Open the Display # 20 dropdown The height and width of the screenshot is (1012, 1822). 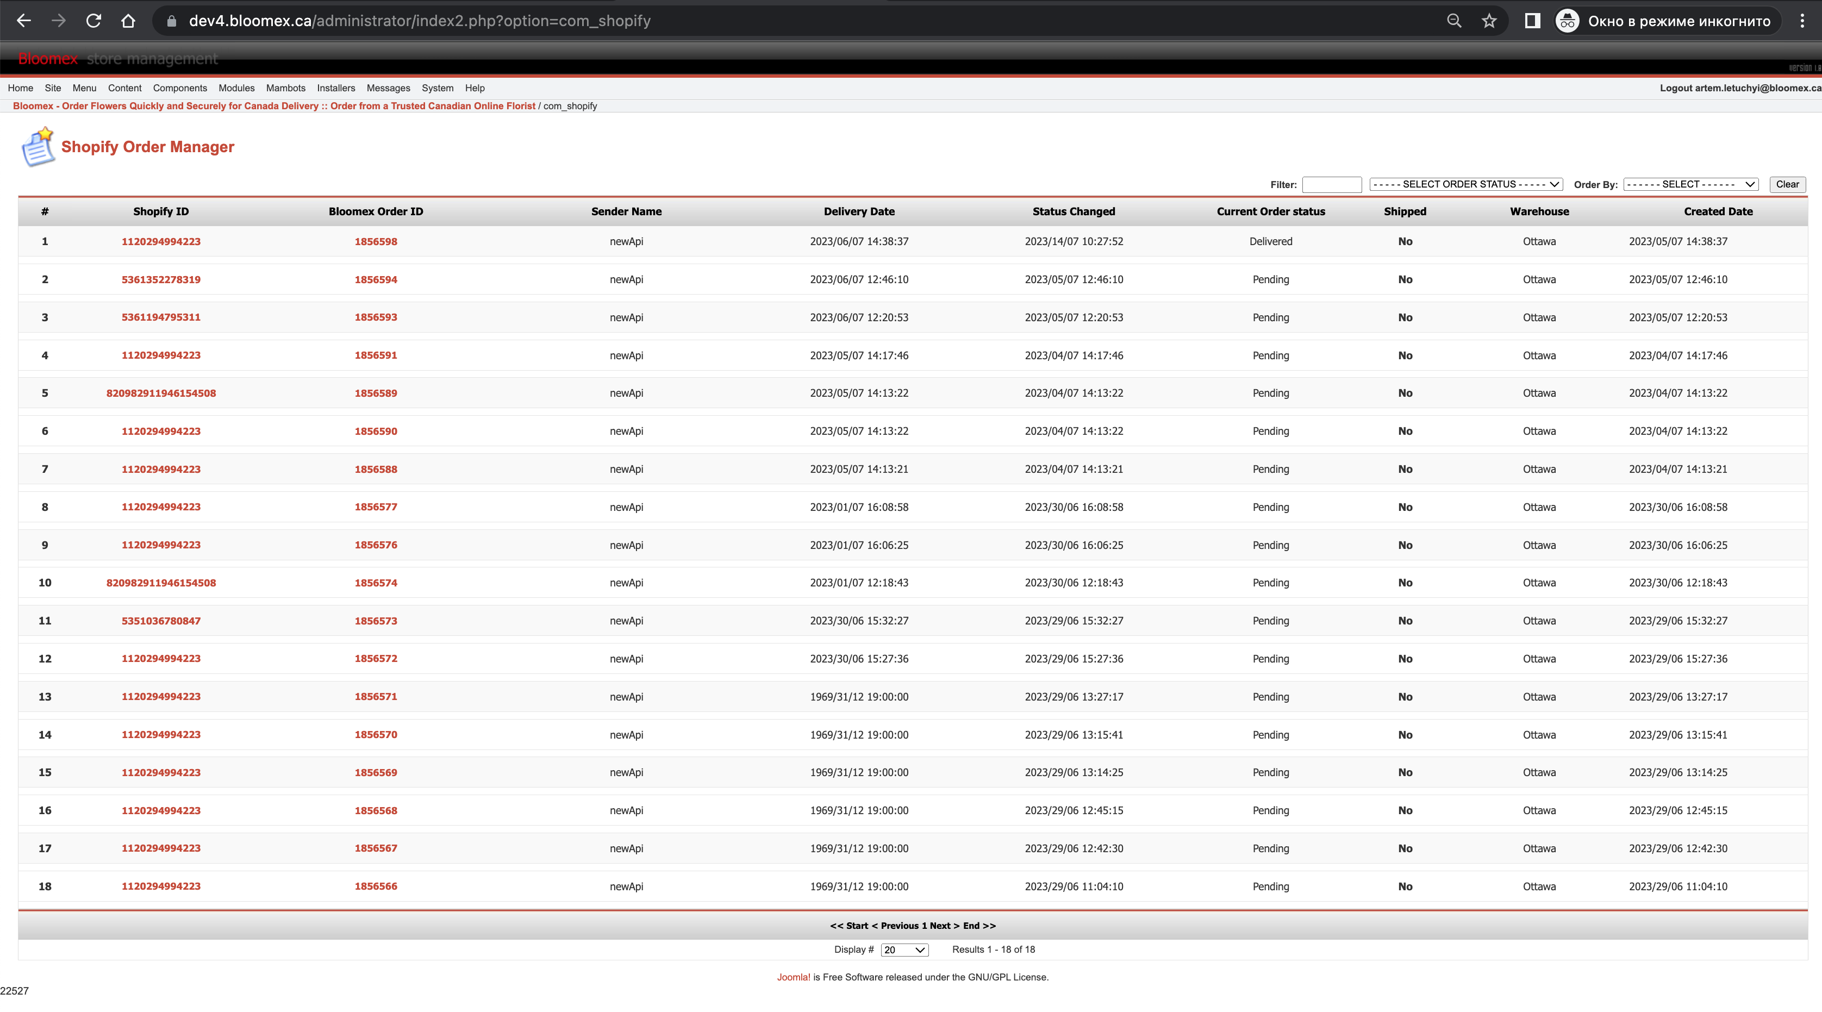pyautogui.click(x=904, y=949)
